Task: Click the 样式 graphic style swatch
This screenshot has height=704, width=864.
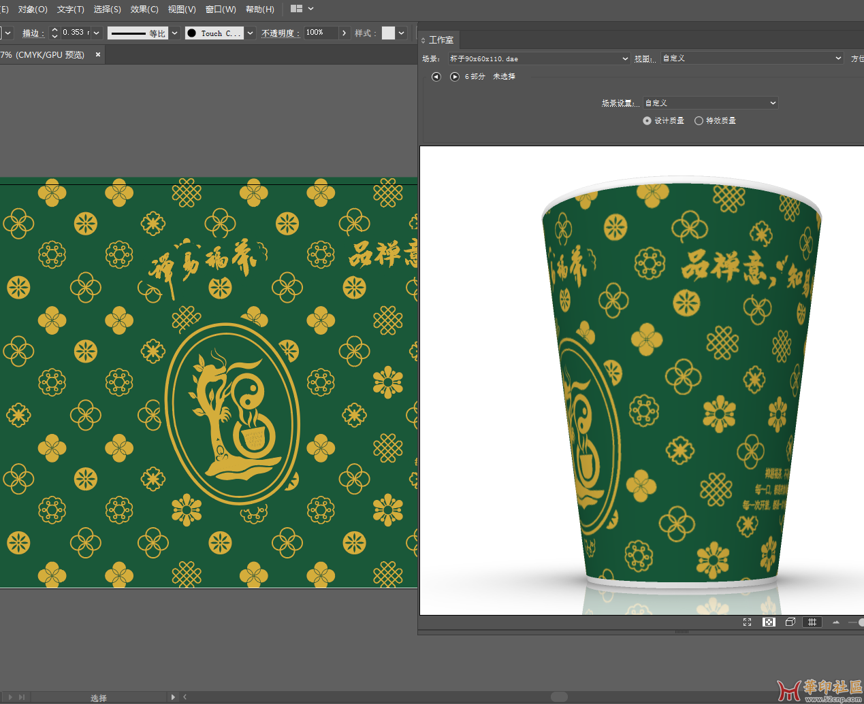Action: click(388, 33)
